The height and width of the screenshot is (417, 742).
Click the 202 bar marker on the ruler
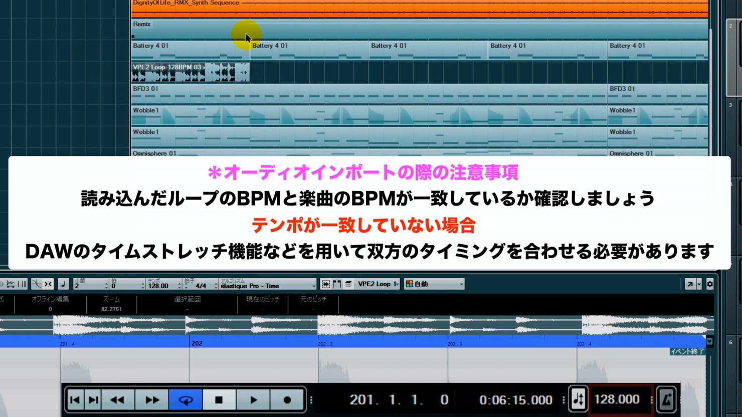pyautogui.click(x=197, y=343)
